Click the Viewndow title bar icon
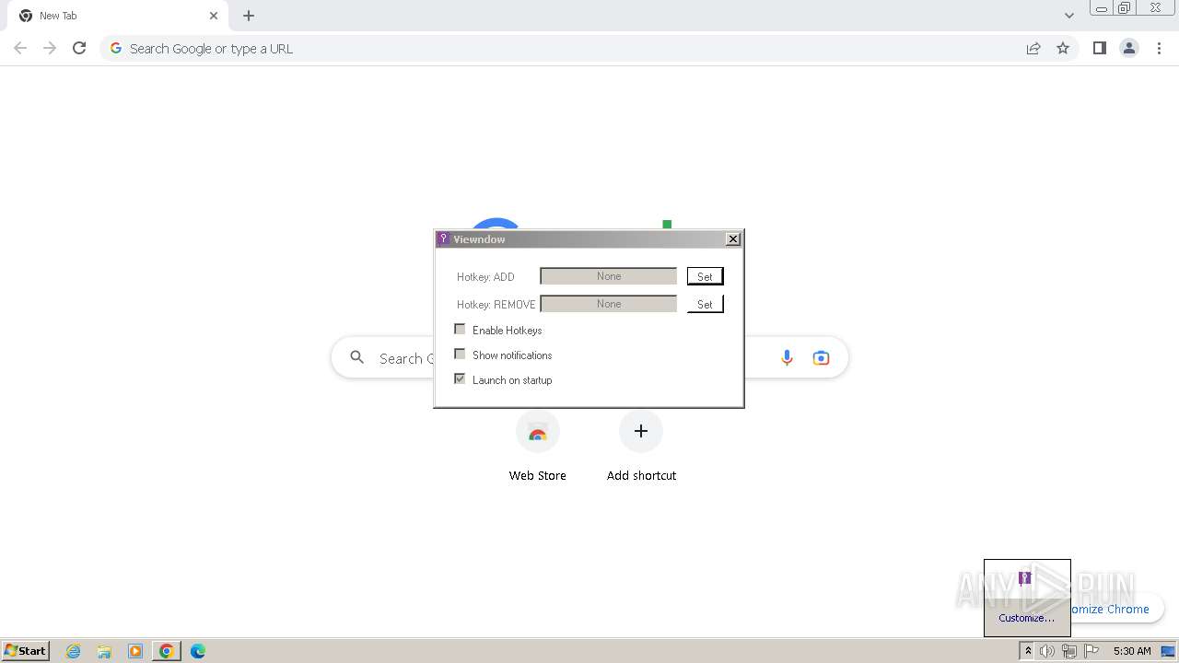Screen dimensions: 1179x663 tap(443, 239)
